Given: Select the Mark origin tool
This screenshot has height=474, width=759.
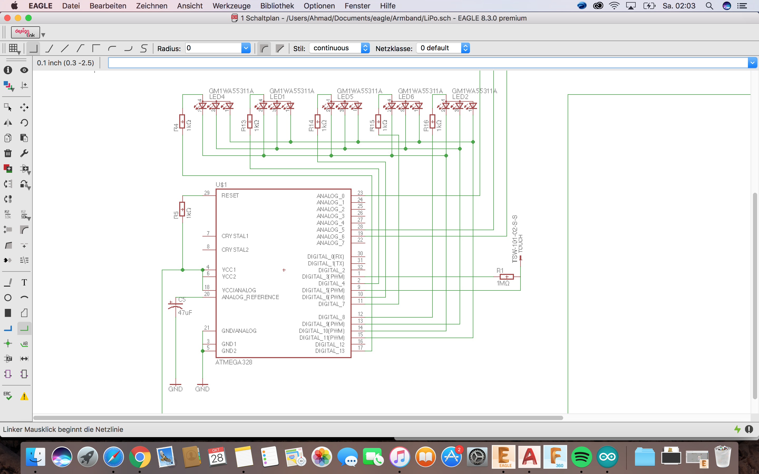Looking at the screenshot, I should click(x=24, y=85).
